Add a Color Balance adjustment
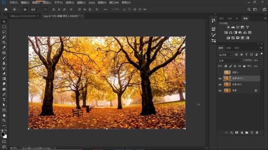The image size is (268, 150). click(231, 32)
